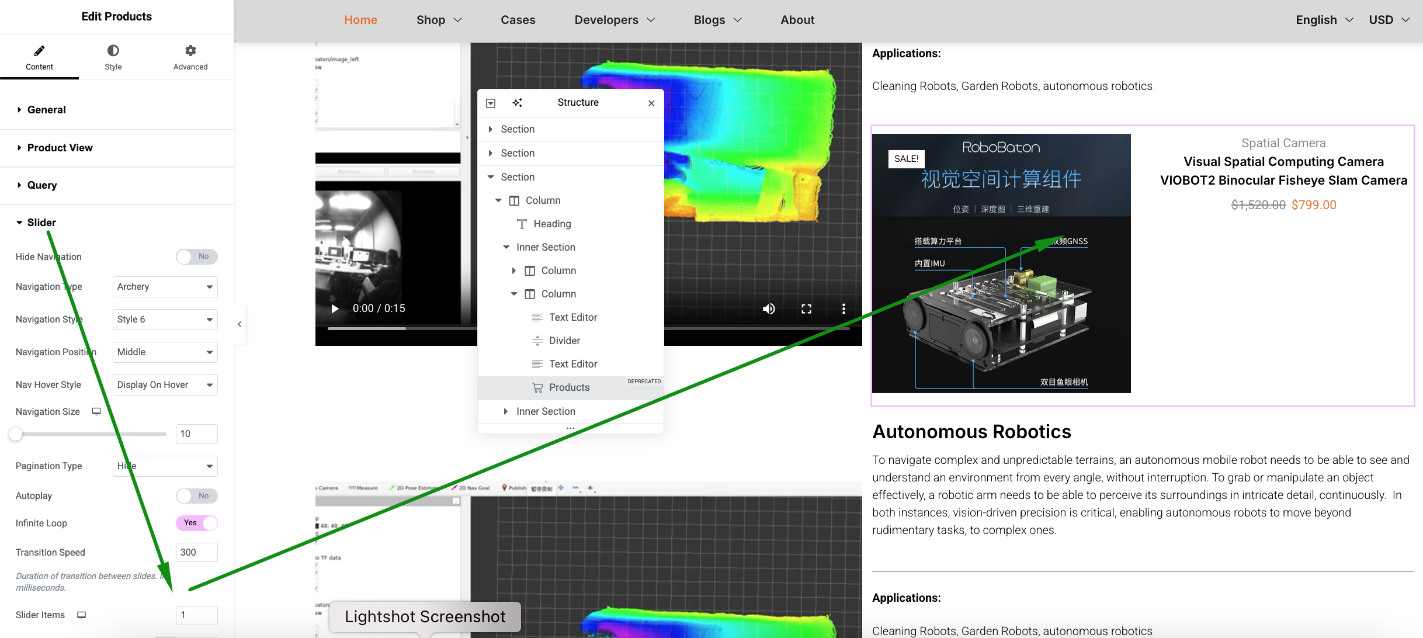Open Navigation Type dropdown showing Archery

click(165, 287)
